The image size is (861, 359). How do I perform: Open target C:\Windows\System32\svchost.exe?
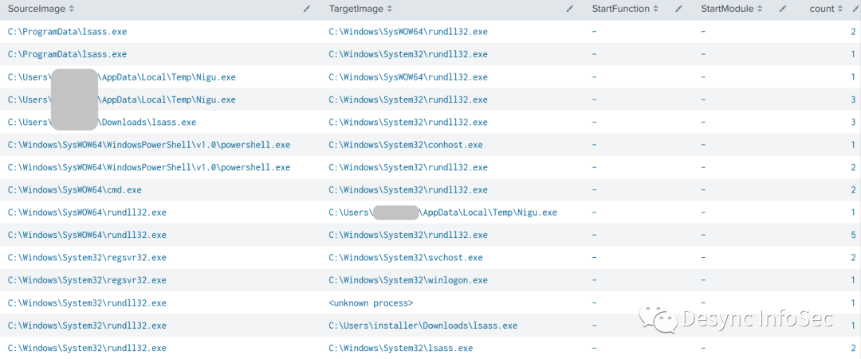click(x=405, y=258)
